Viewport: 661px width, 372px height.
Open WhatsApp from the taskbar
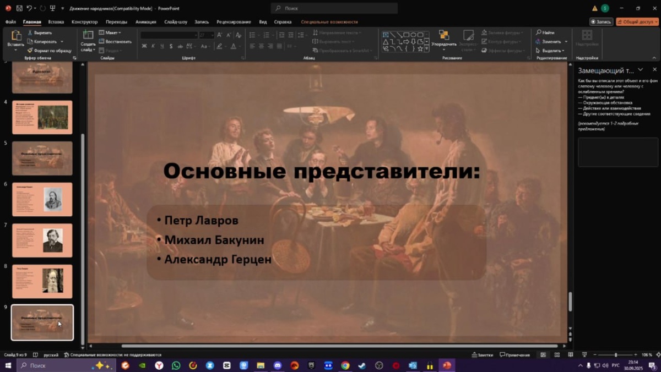(x=176, y=365)
